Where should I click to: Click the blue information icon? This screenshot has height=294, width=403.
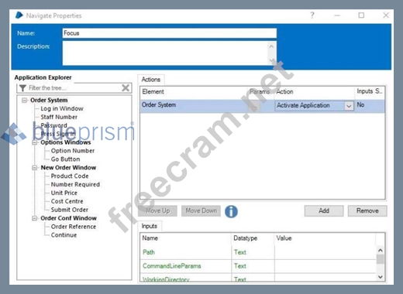(x=231, y=211)
